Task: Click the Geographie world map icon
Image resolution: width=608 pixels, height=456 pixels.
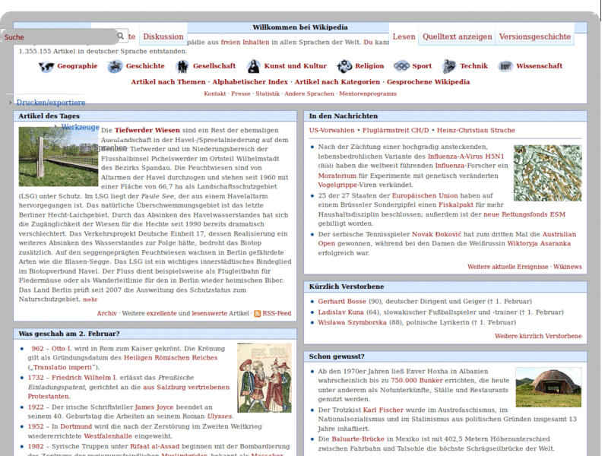Action: (x=46, y=67)
